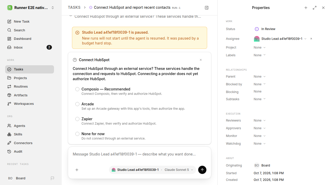
Task: Open the Inbox tray icon
Action: click(9, 48)
